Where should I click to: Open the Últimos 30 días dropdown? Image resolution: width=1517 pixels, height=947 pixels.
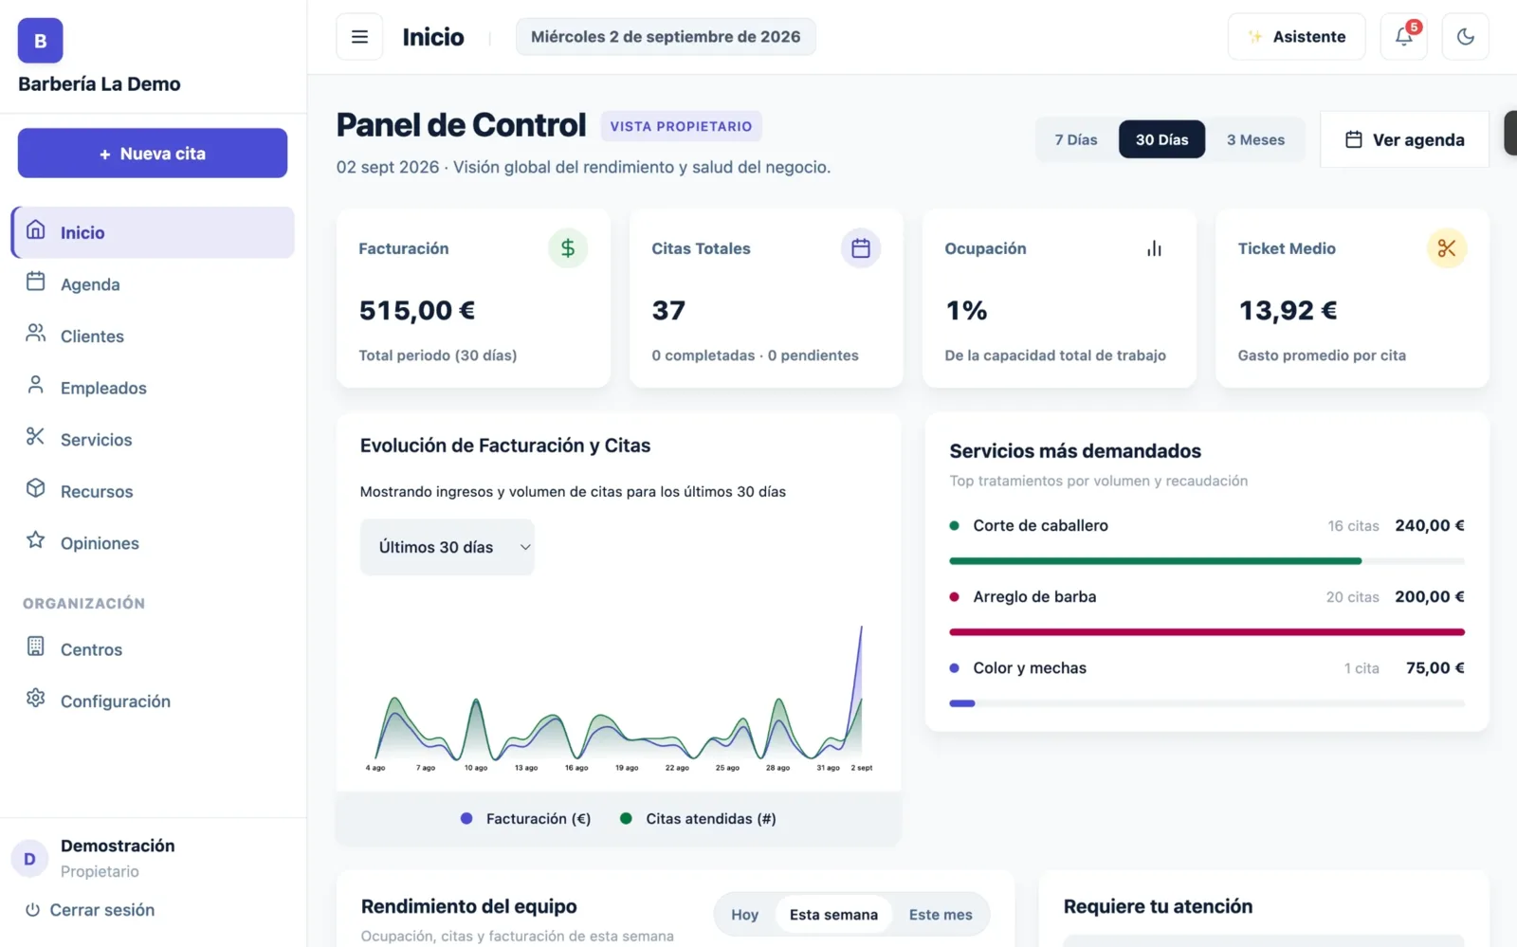pyautogui.click(x=448, y=547)
